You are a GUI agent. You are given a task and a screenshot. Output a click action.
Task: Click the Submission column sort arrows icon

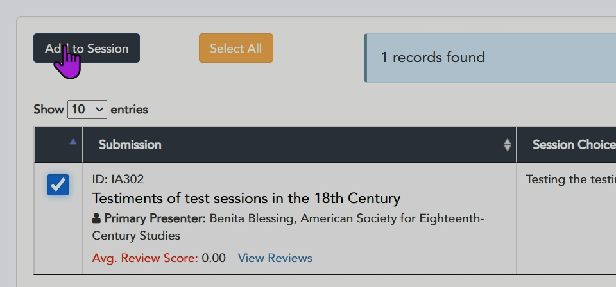pyautogui.click(x=508, y=145)
